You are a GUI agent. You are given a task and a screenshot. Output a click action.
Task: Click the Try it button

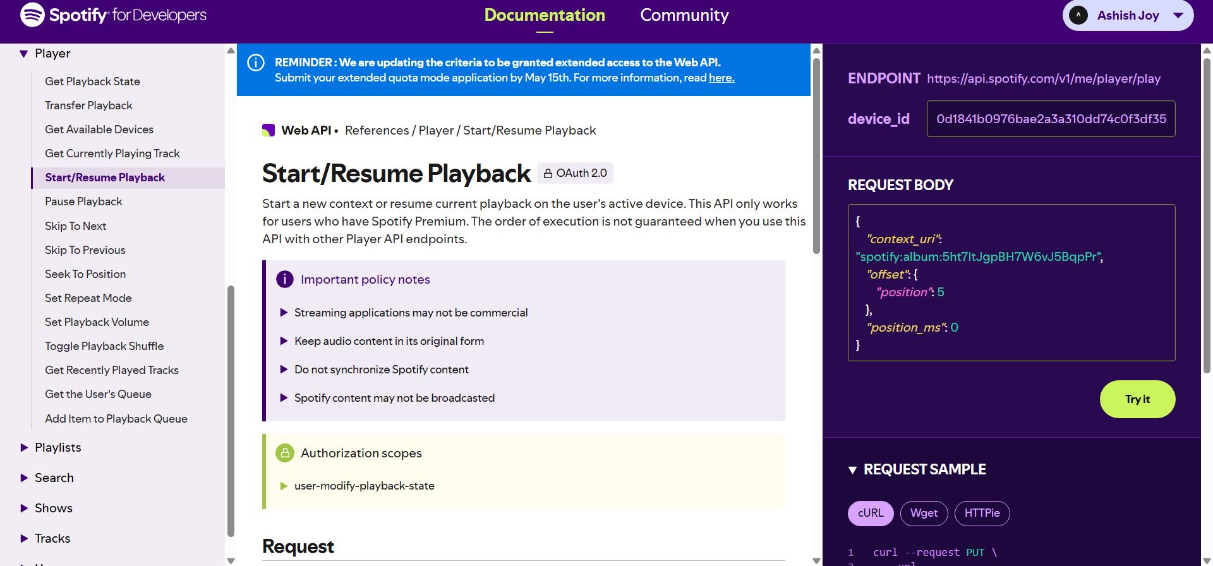1137,399
